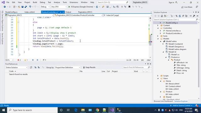
Task: Collapse the Controllers folder node
Action: point(158,28)
